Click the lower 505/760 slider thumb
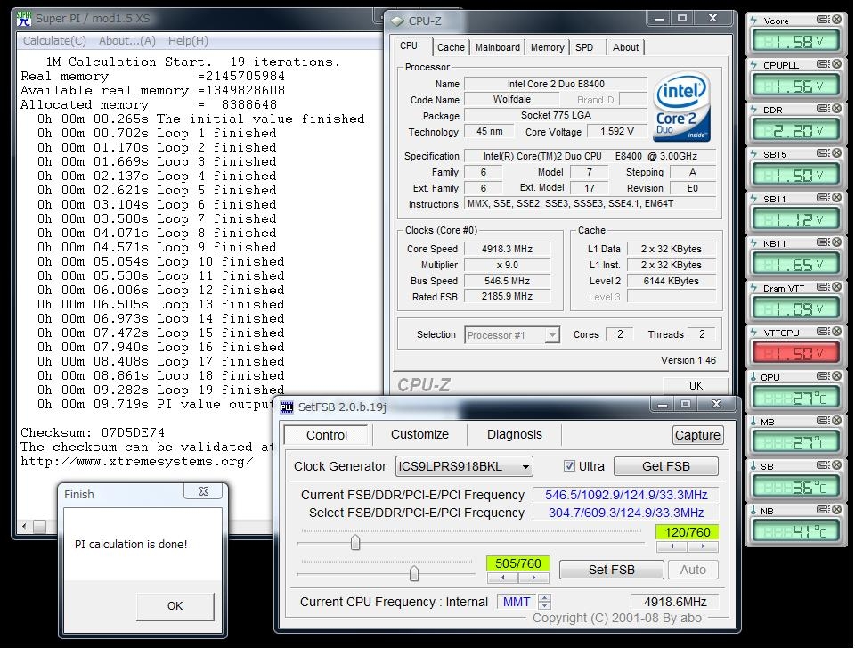The image size is (855, 649). (414, 574)
